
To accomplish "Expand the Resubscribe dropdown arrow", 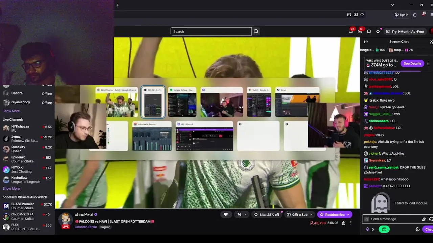I will pos(348,215).
